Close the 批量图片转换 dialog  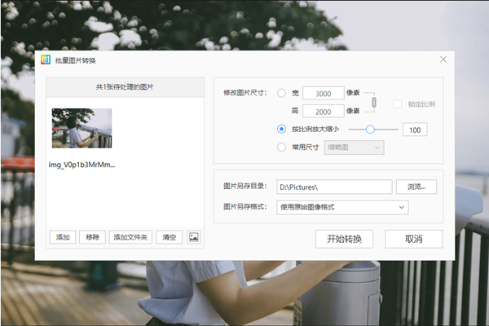443,59
